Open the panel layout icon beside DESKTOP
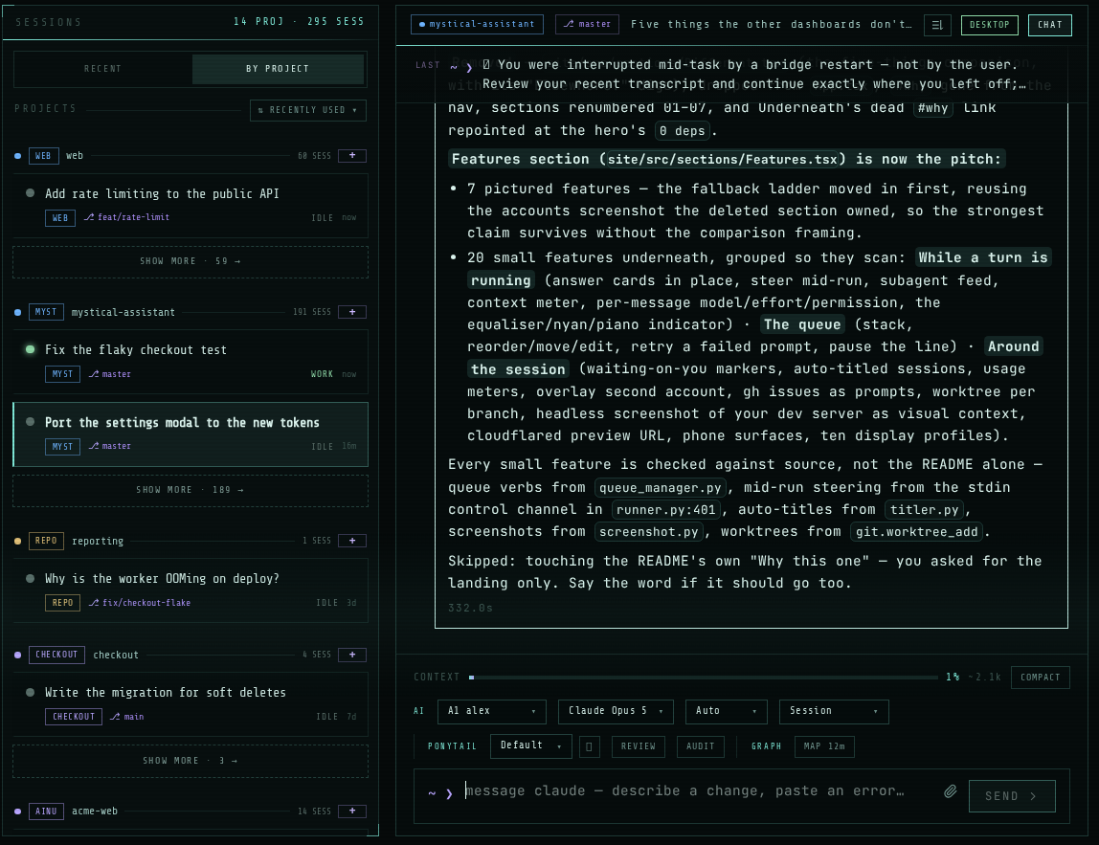This screenshot has height=845, width=1099. pyautogui.click(x=937, y=25)
